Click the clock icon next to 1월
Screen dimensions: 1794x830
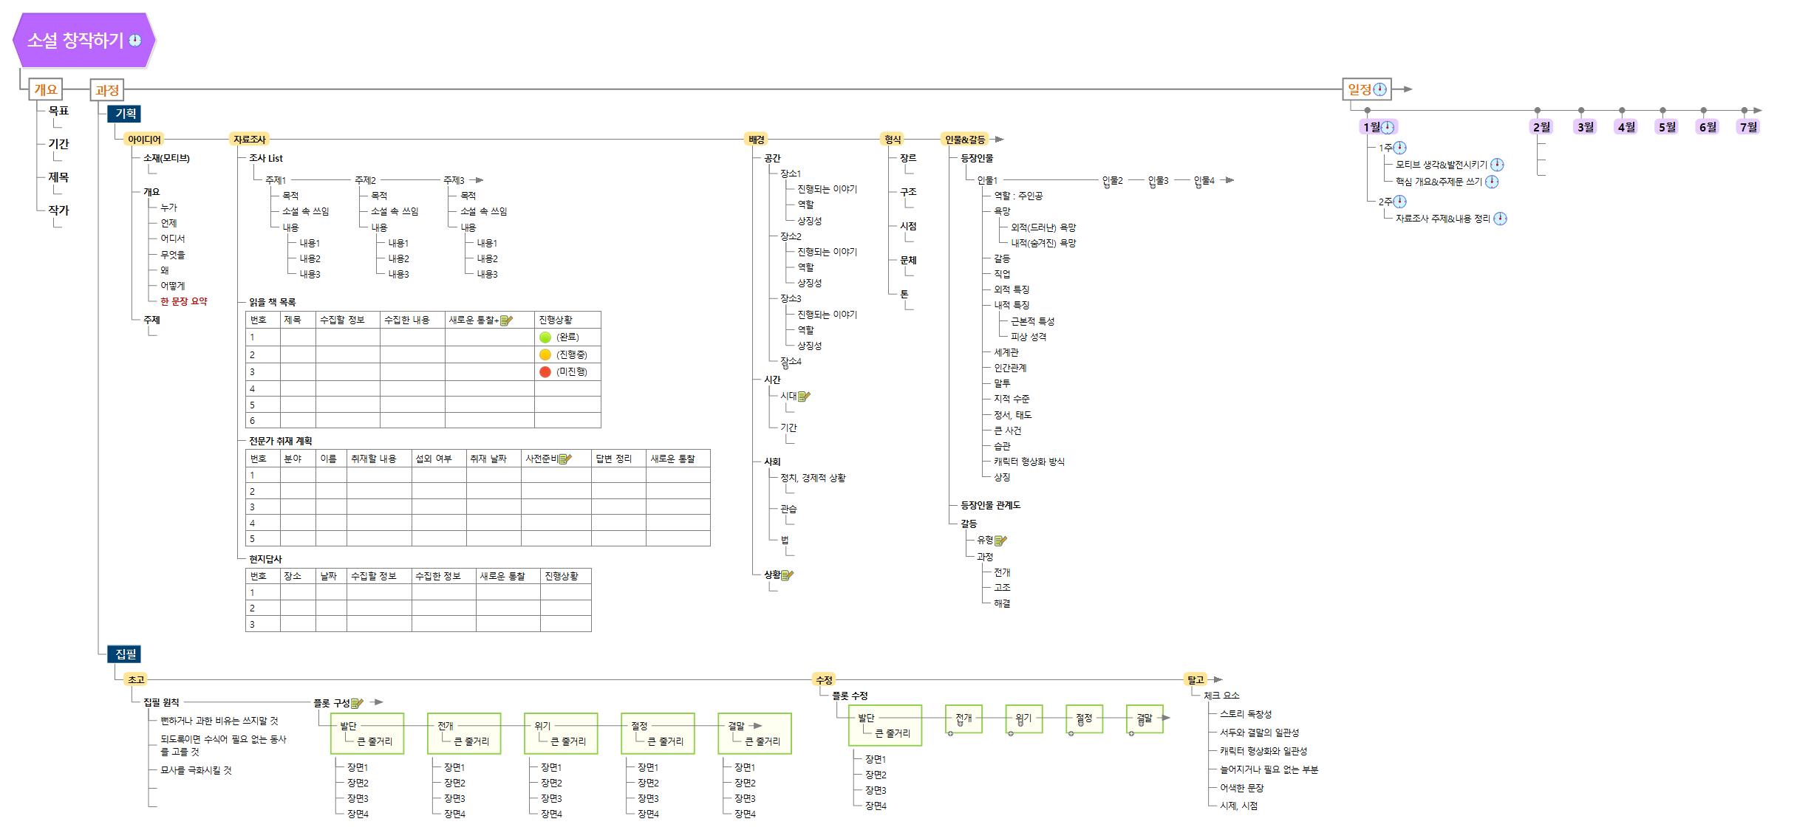coord(1388,127)
